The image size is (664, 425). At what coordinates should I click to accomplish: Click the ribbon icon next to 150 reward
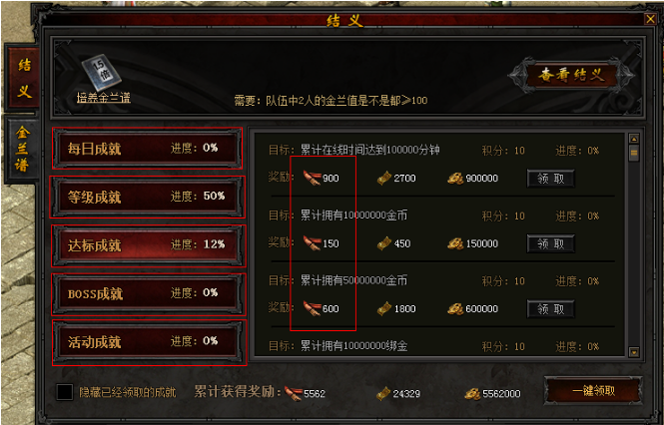313,243
